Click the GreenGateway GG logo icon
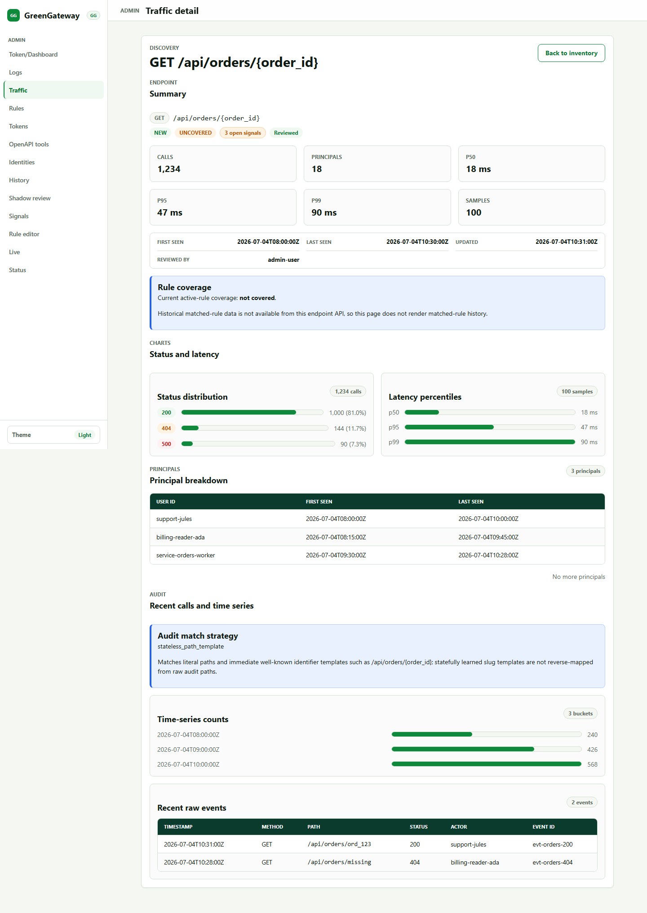Viewport: 647px width, 913px height. 13,15
